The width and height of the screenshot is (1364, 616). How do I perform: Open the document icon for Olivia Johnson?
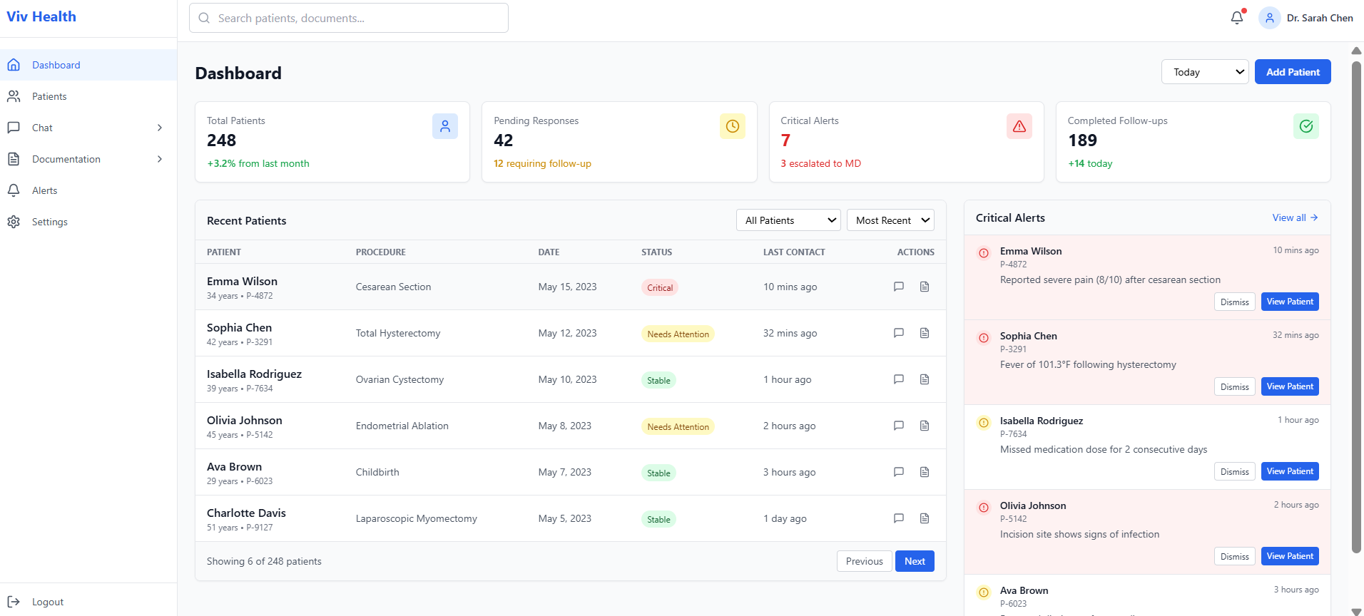(x=925, y=426)
